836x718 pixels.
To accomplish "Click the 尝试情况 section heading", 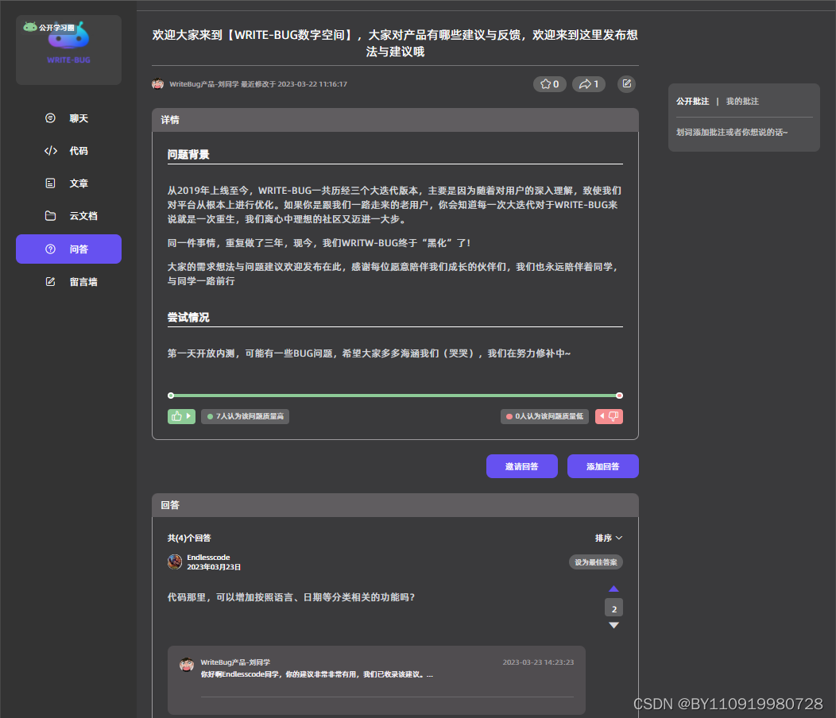I will click(188, 317).
